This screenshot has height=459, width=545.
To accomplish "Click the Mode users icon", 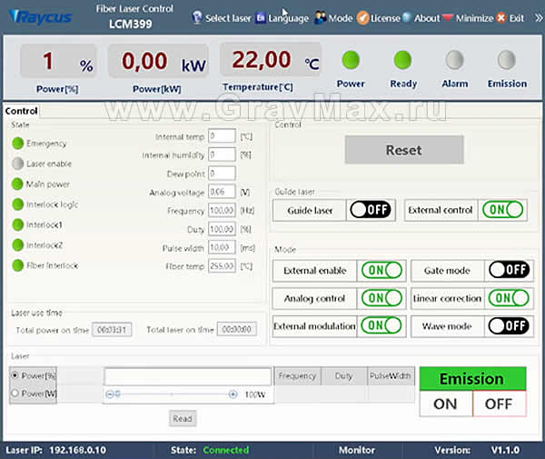I will (x=321, y=17).
